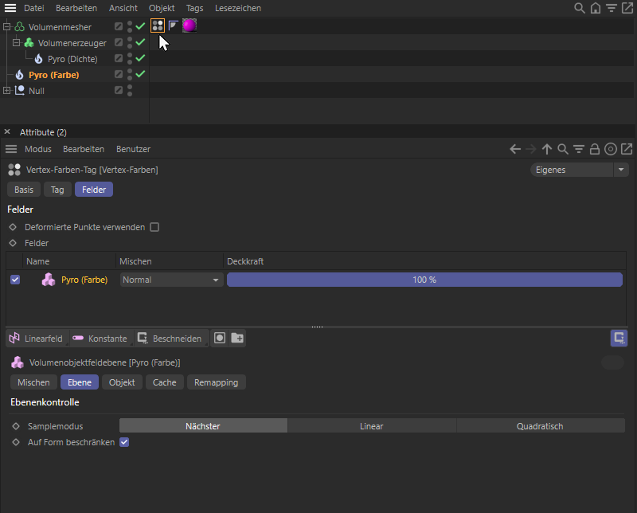
Task: Toggle the Pyro (Dichte) green enable checkmark
Action: point(140,58)
